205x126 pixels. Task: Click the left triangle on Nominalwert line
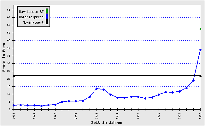pos(14,76)
